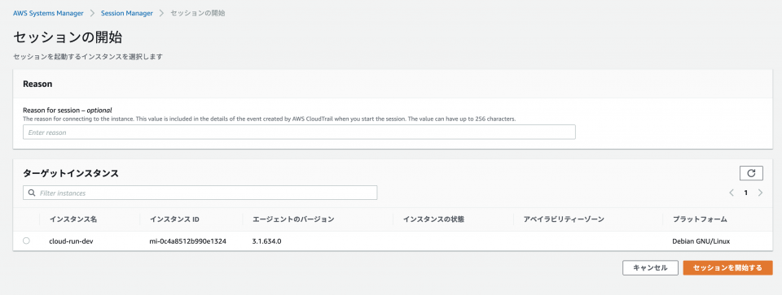Click the search magnifier icon in filter box
This screenshot has width=782, height=295.
pyautogui.click(x=32, y=193)
